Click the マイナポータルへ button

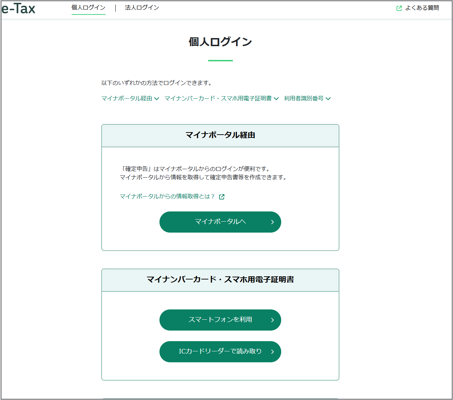pyautogui.click(x=220, y=222)
